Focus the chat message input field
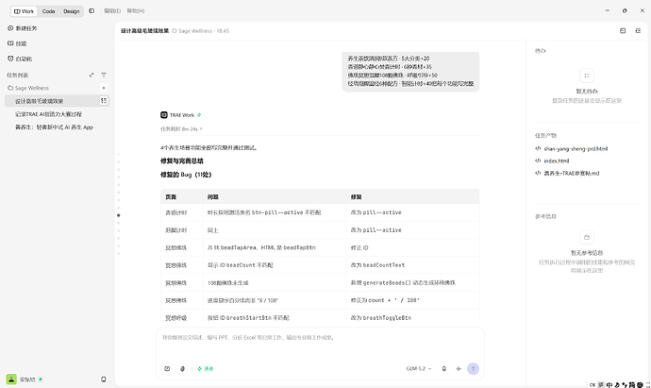 click(320, 345)
